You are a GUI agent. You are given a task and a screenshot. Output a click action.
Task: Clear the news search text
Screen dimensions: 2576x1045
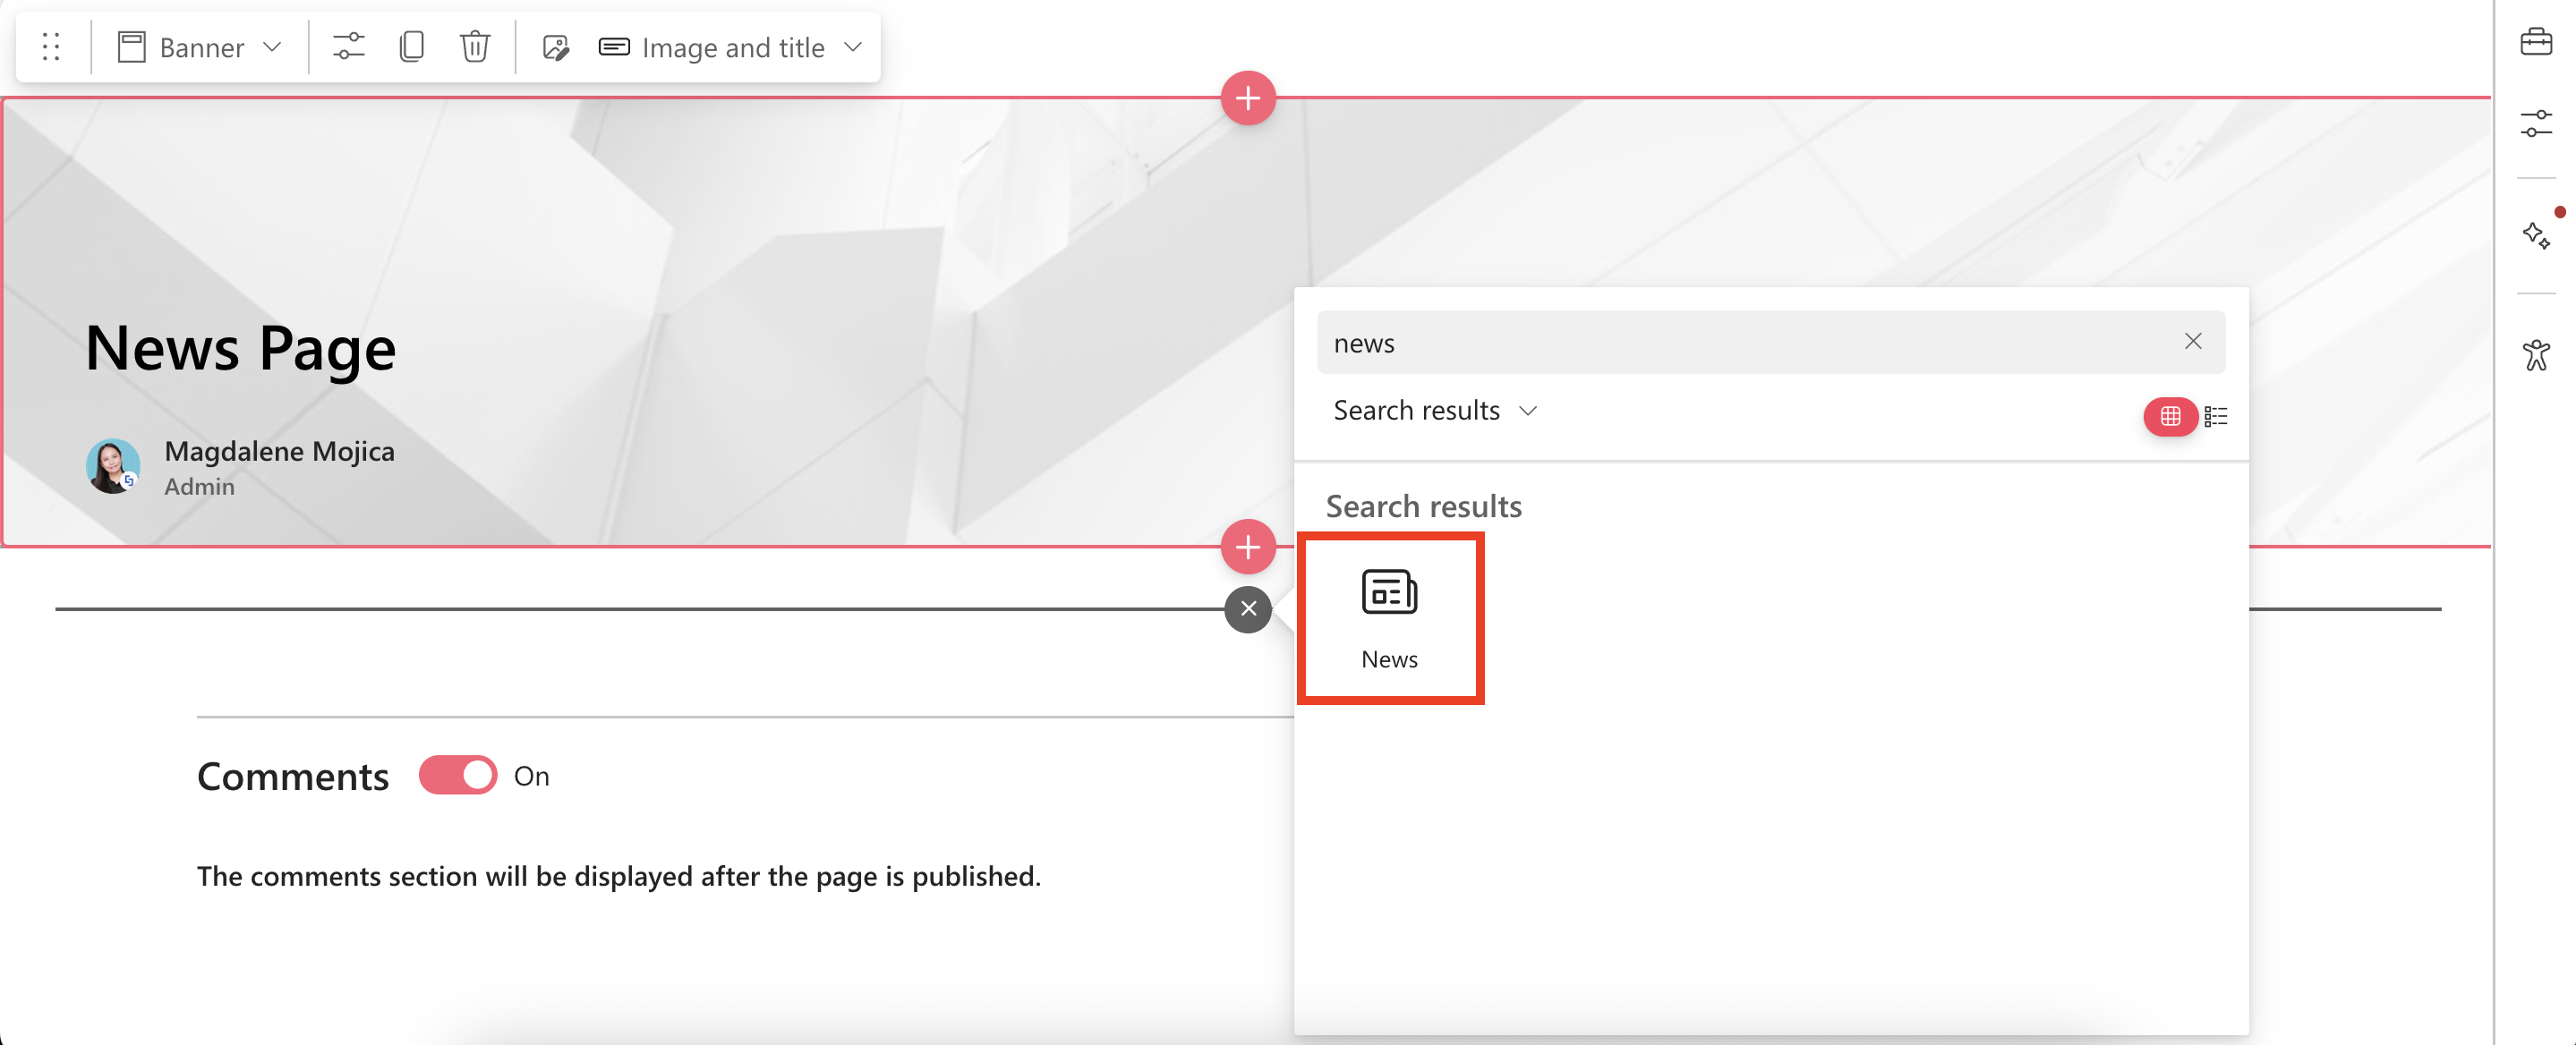pos(2192,342)
